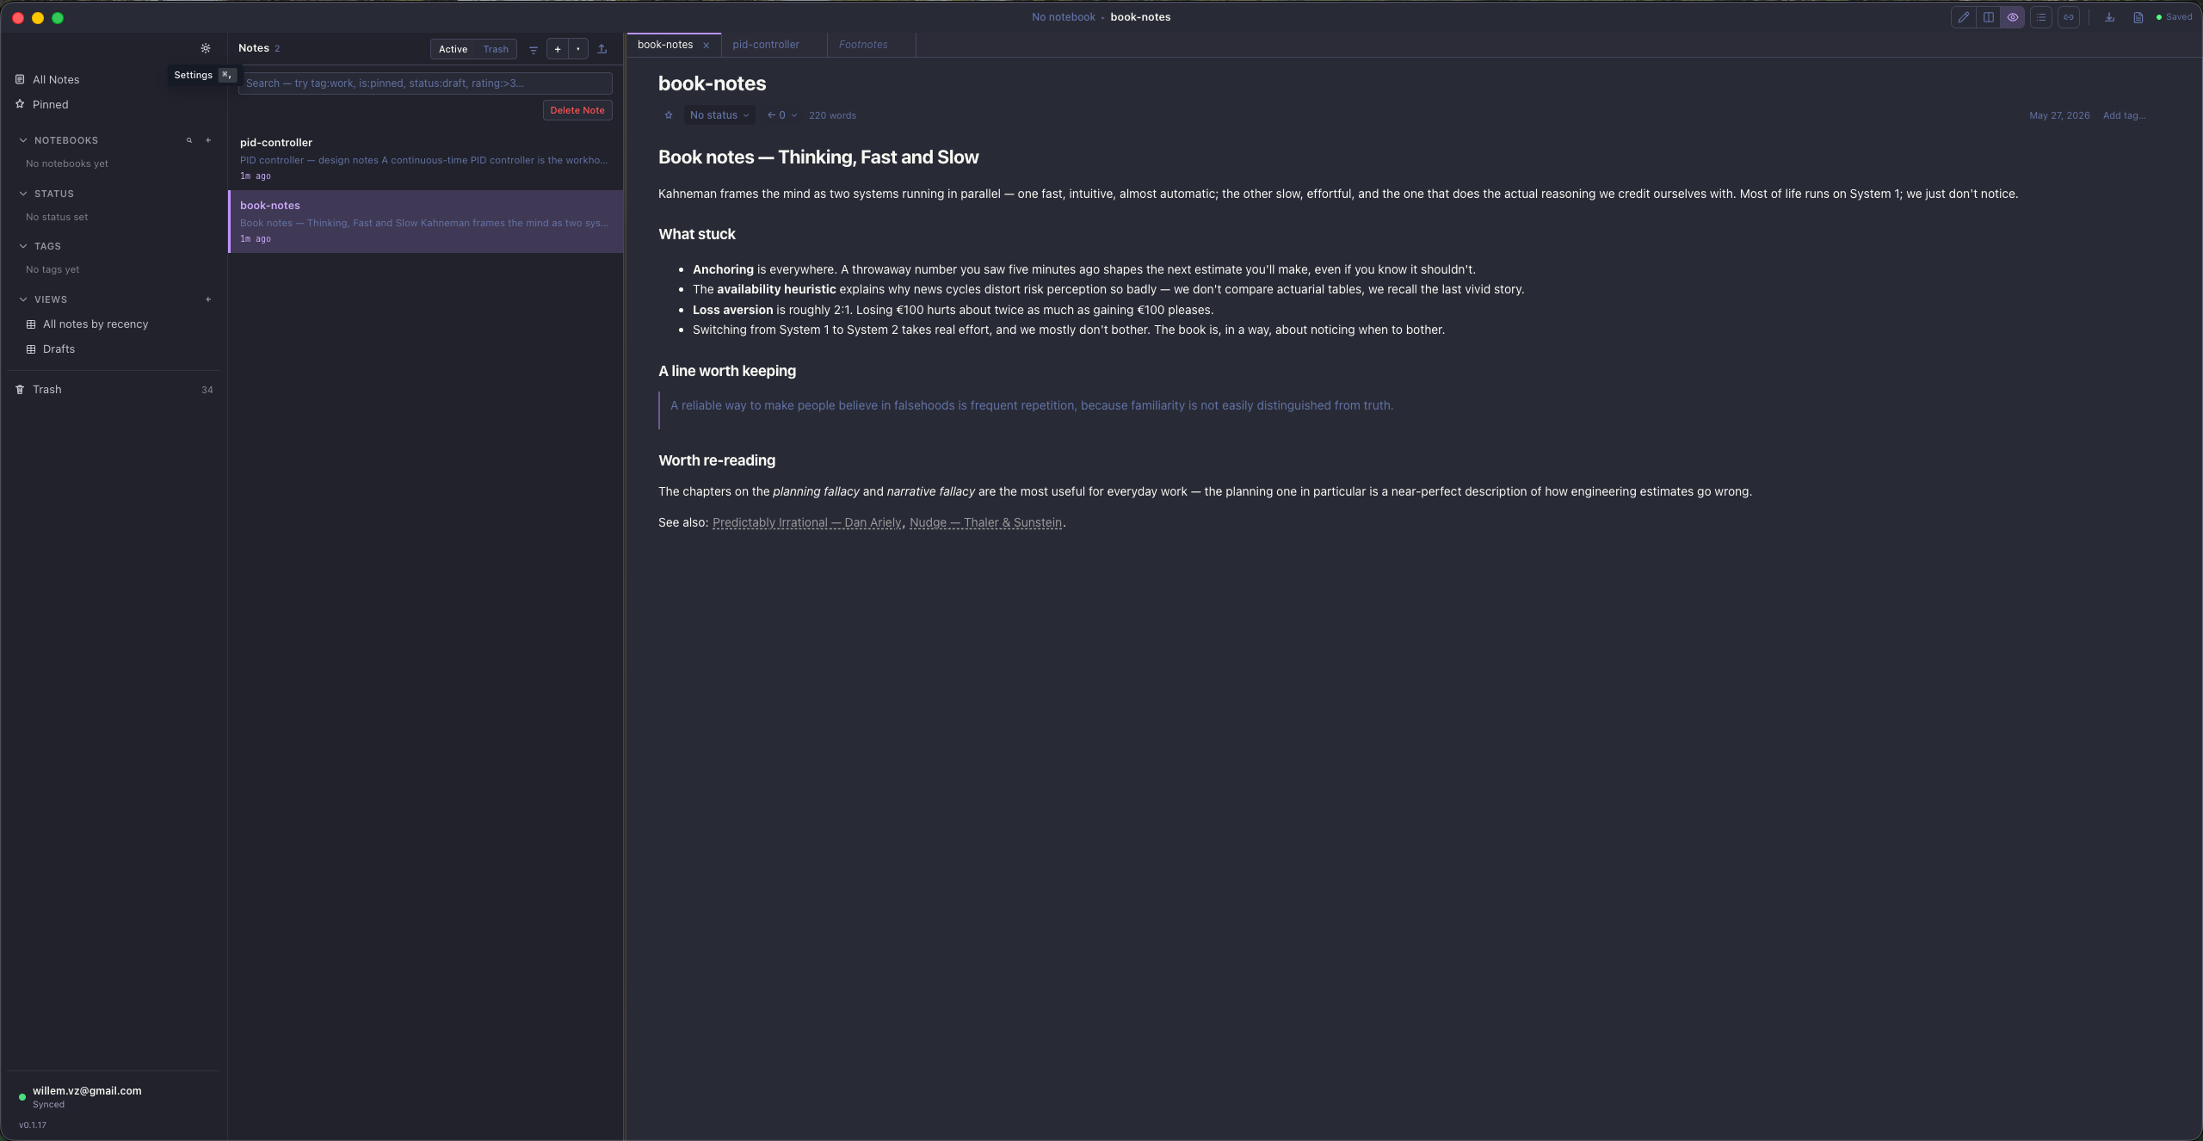Click the book-notes note title heading
Screen dimensions: 2203x1141
tap(713, 83)
